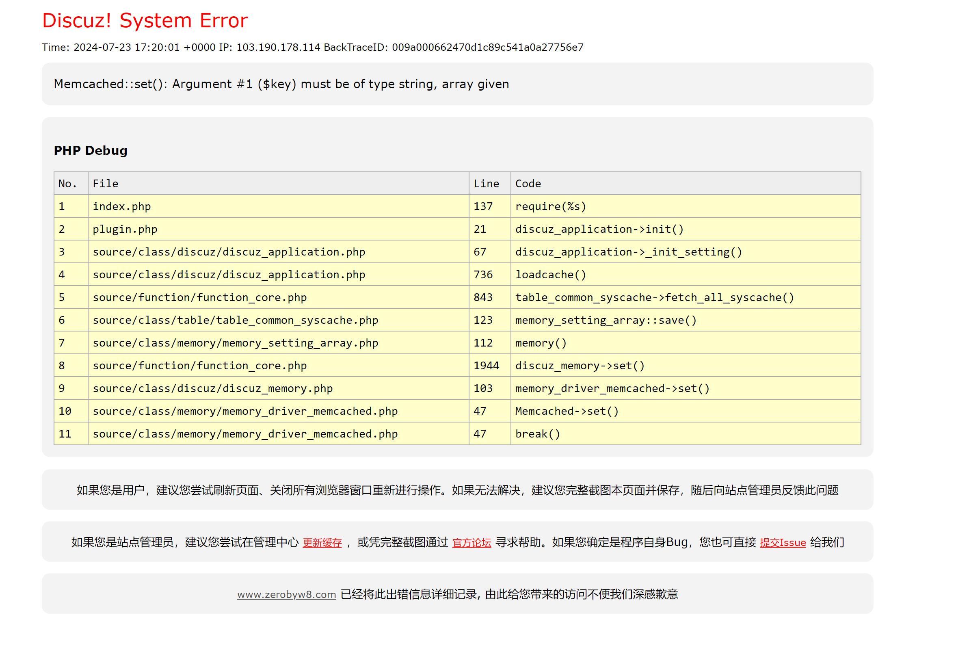Click the discuz_application.php row entry
Image resolution: width=969 pixels, height=650 pixels.
(x=229, y=252)
